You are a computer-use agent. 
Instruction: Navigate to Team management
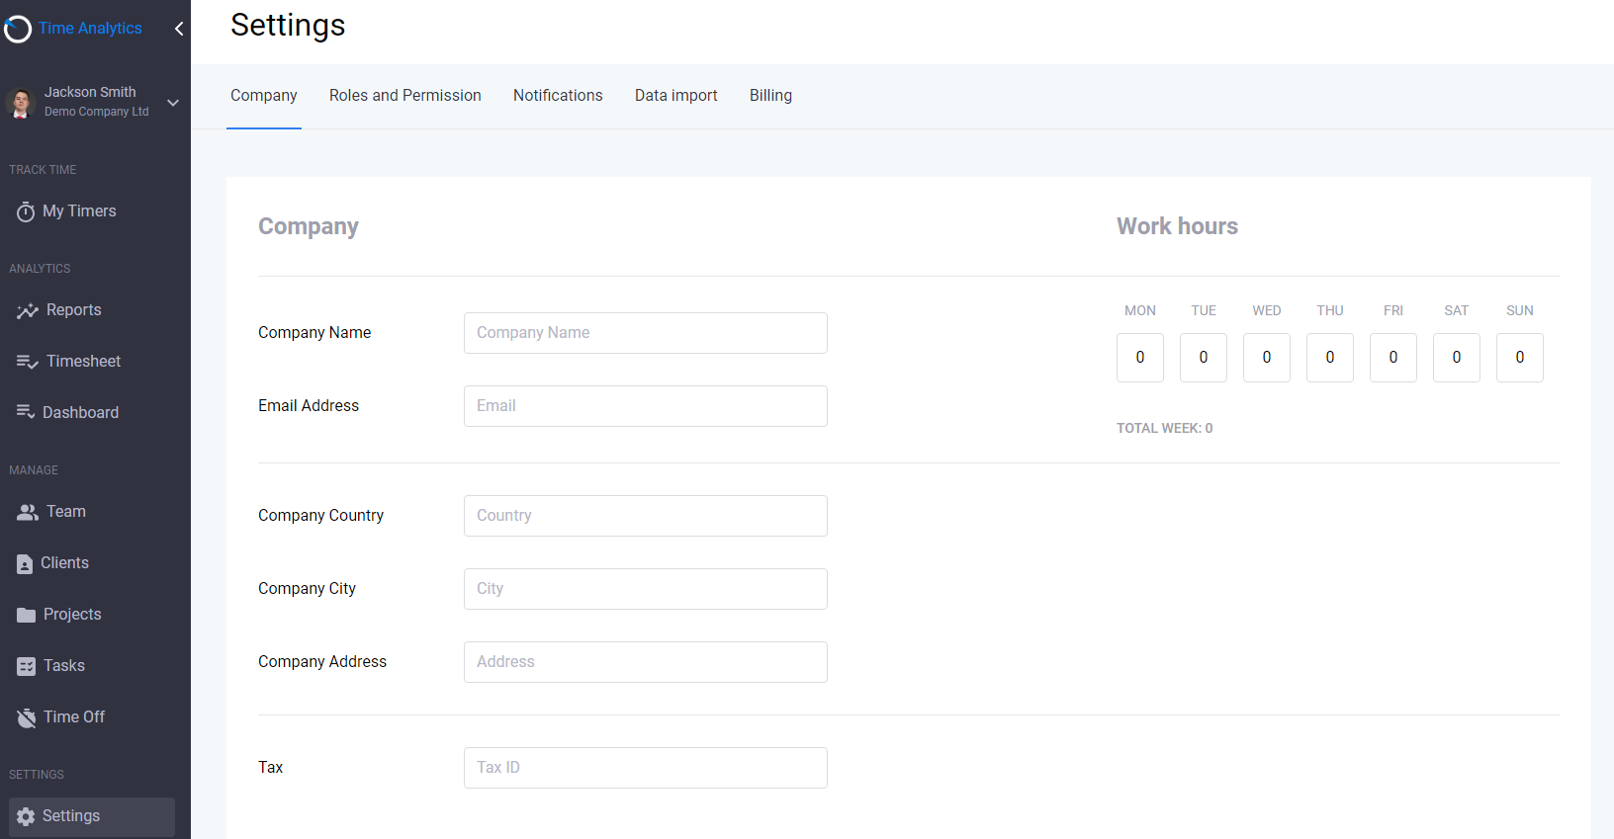(66, 512)
